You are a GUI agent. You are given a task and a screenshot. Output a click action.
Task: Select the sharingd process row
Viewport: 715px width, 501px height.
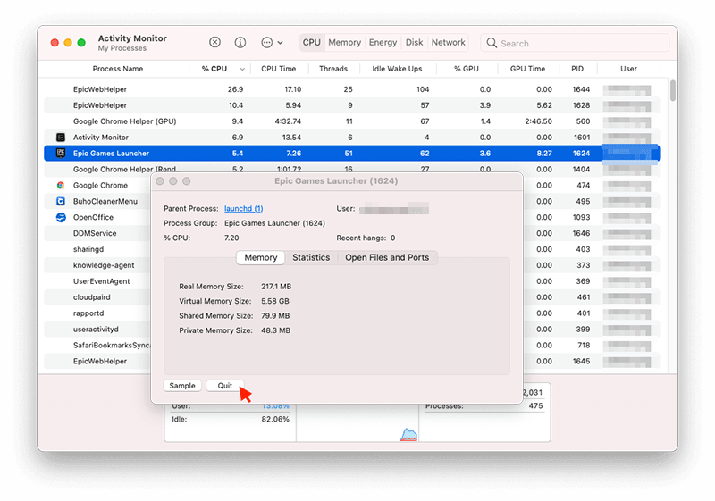pos(97,249)
